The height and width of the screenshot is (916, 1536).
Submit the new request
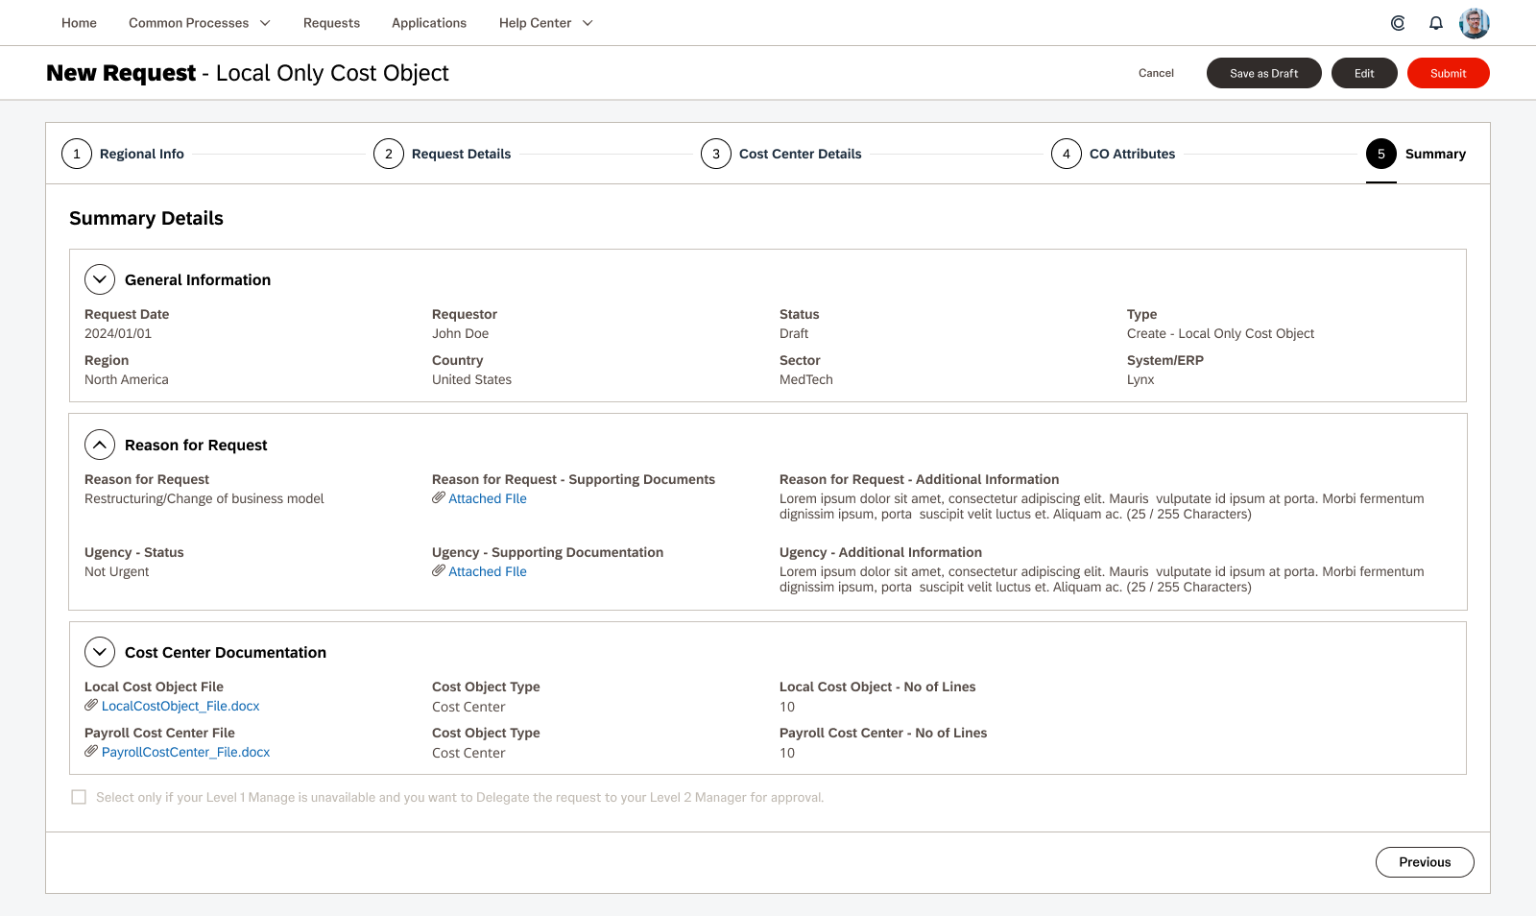(x=1448, y=73)
